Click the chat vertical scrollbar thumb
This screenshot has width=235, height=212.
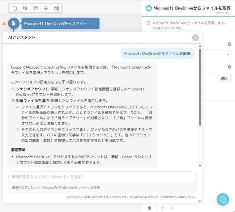point(200,87)
